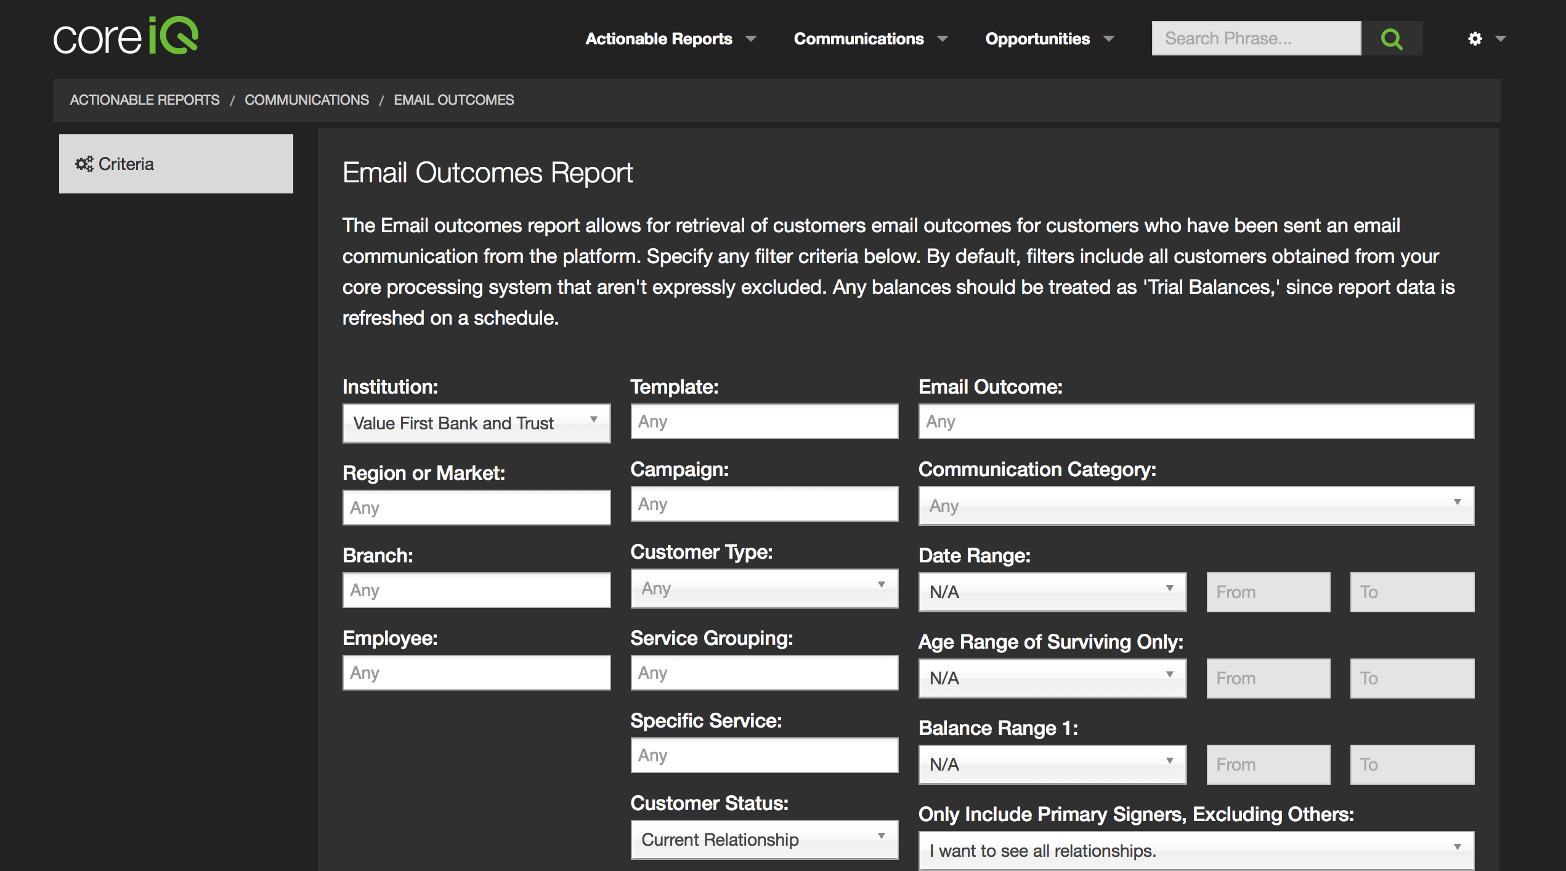Click the Email Outcome field

1195,422
